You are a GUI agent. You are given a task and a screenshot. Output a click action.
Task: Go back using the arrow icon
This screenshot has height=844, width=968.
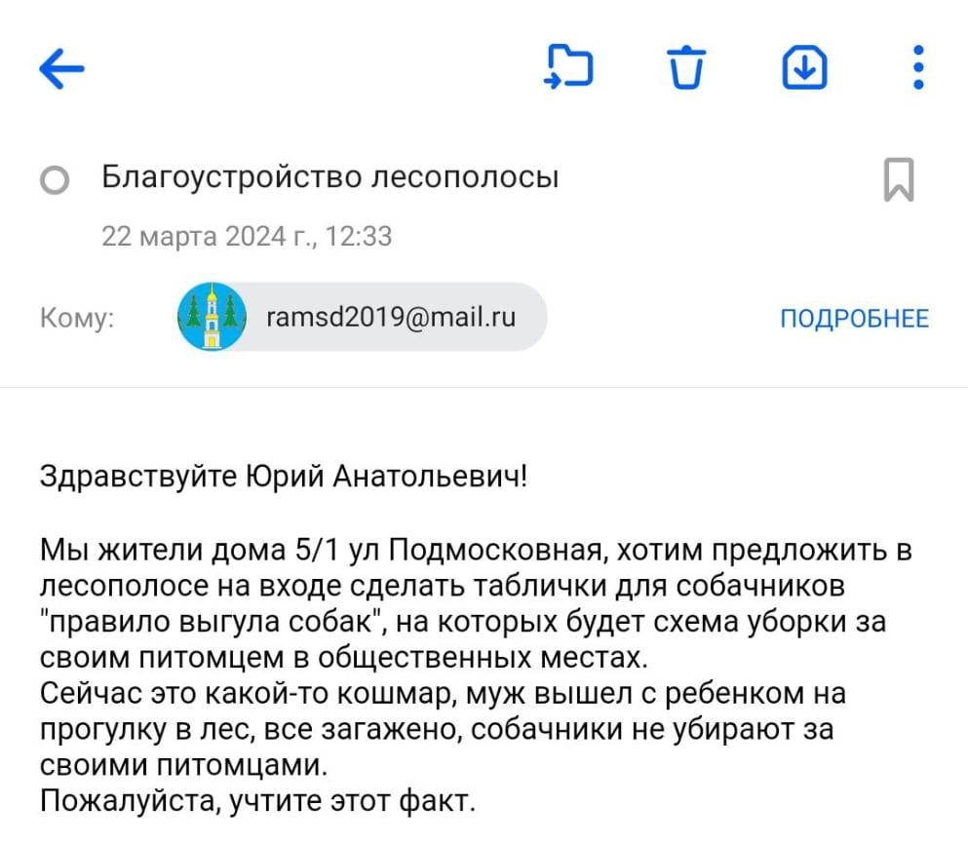click(x=61, y=68)
